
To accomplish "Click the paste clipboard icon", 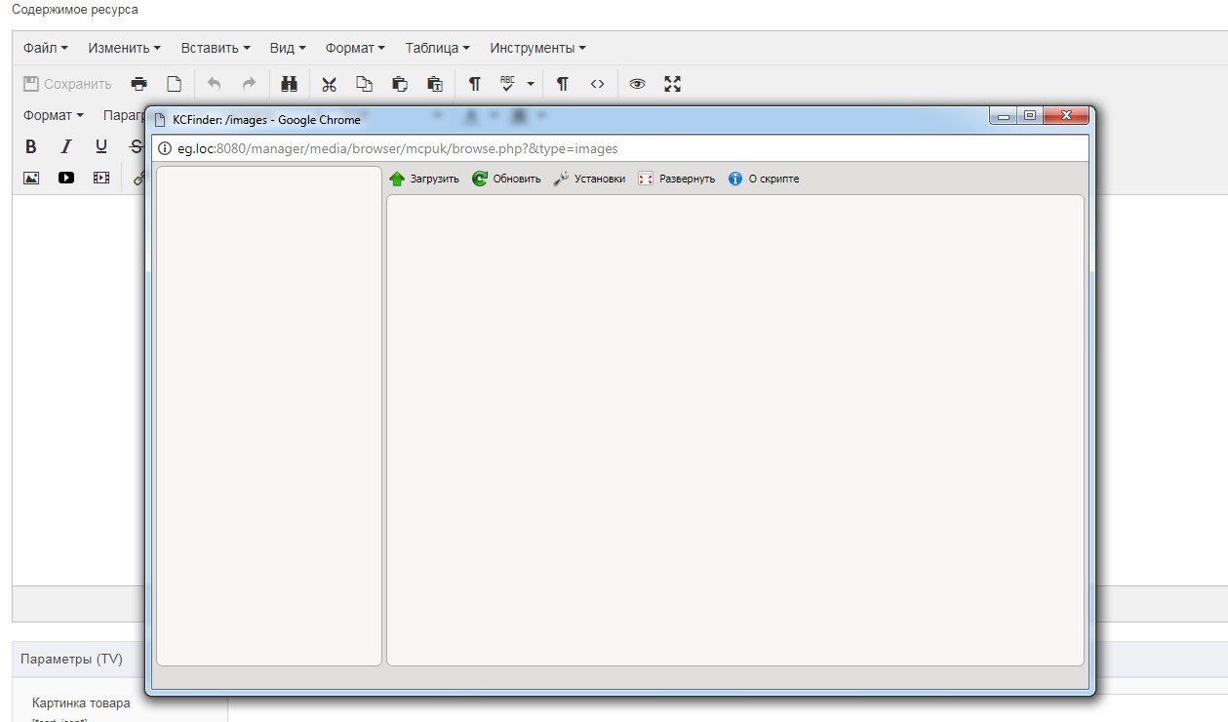I will (x=400, y=84).
